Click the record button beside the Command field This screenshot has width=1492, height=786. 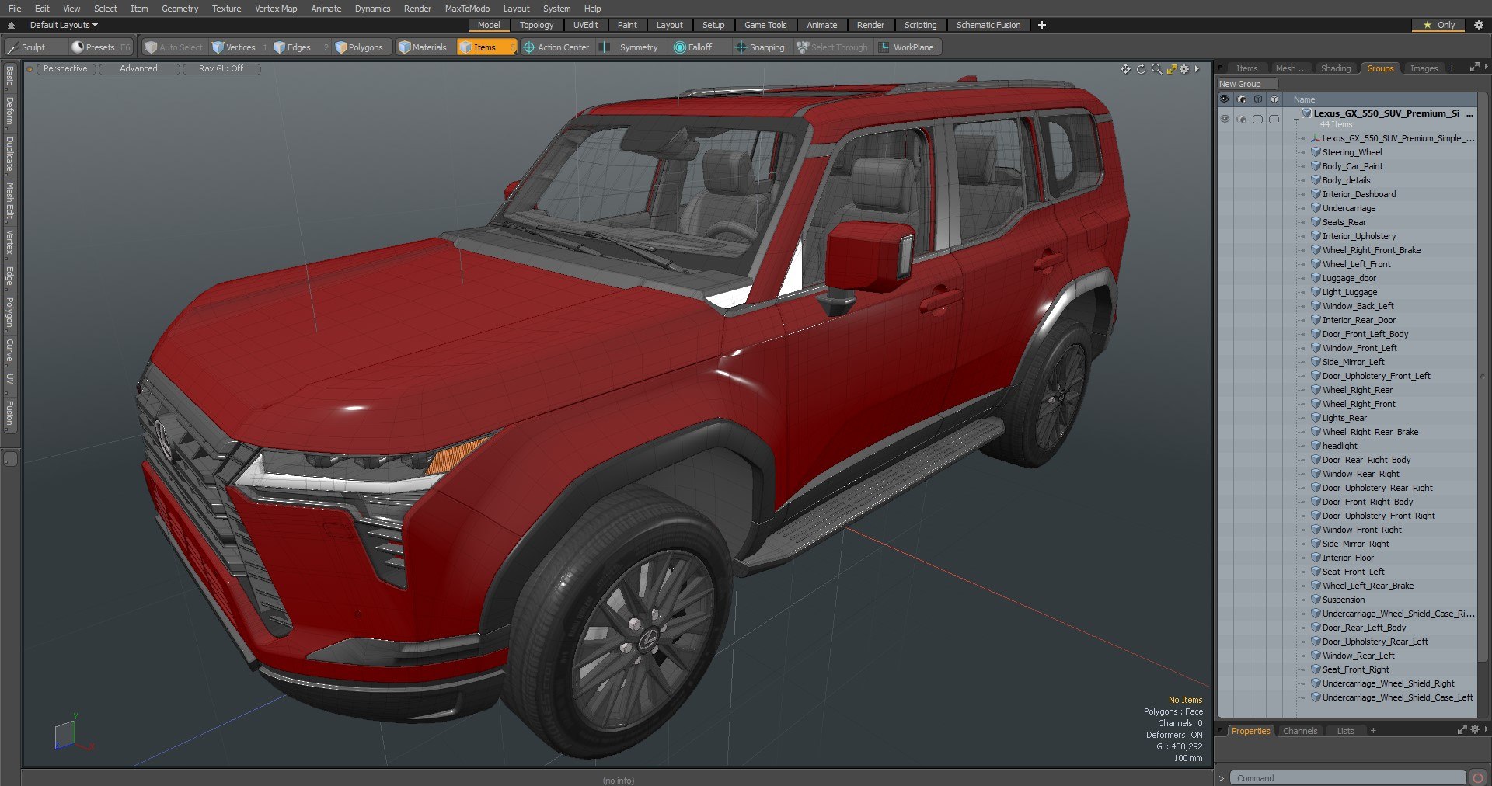tap(1477, 778)
